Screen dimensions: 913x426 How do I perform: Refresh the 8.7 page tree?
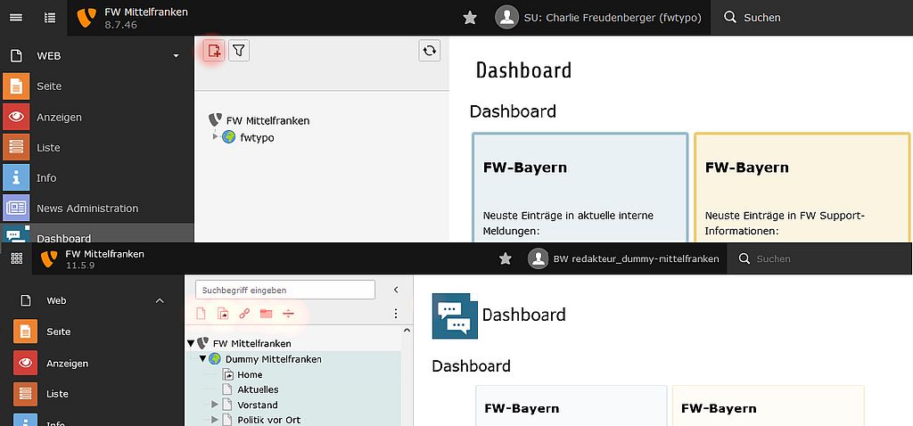(x=429, y=51)
